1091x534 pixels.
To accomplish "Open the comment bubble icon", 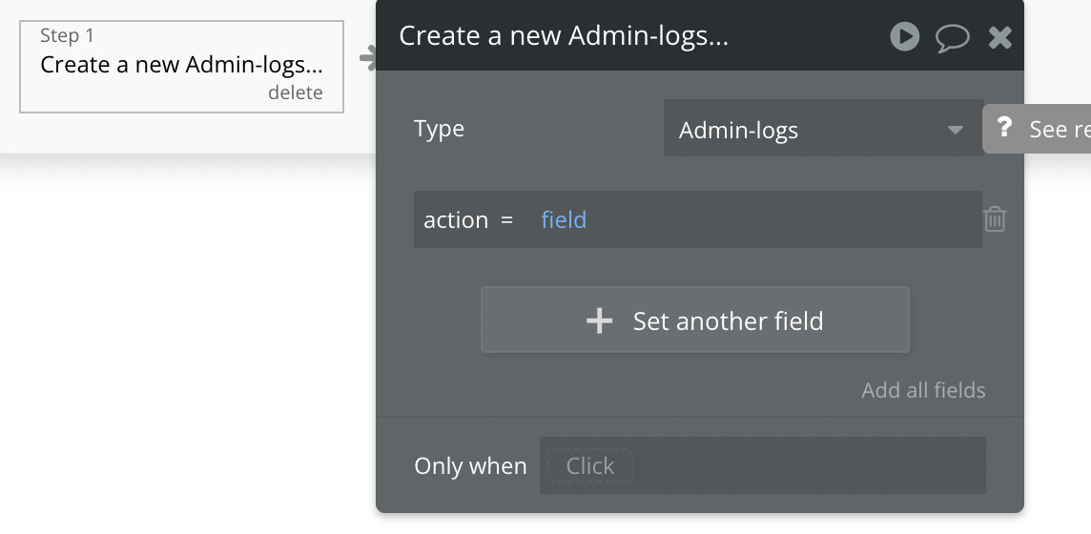I will 952,37.
